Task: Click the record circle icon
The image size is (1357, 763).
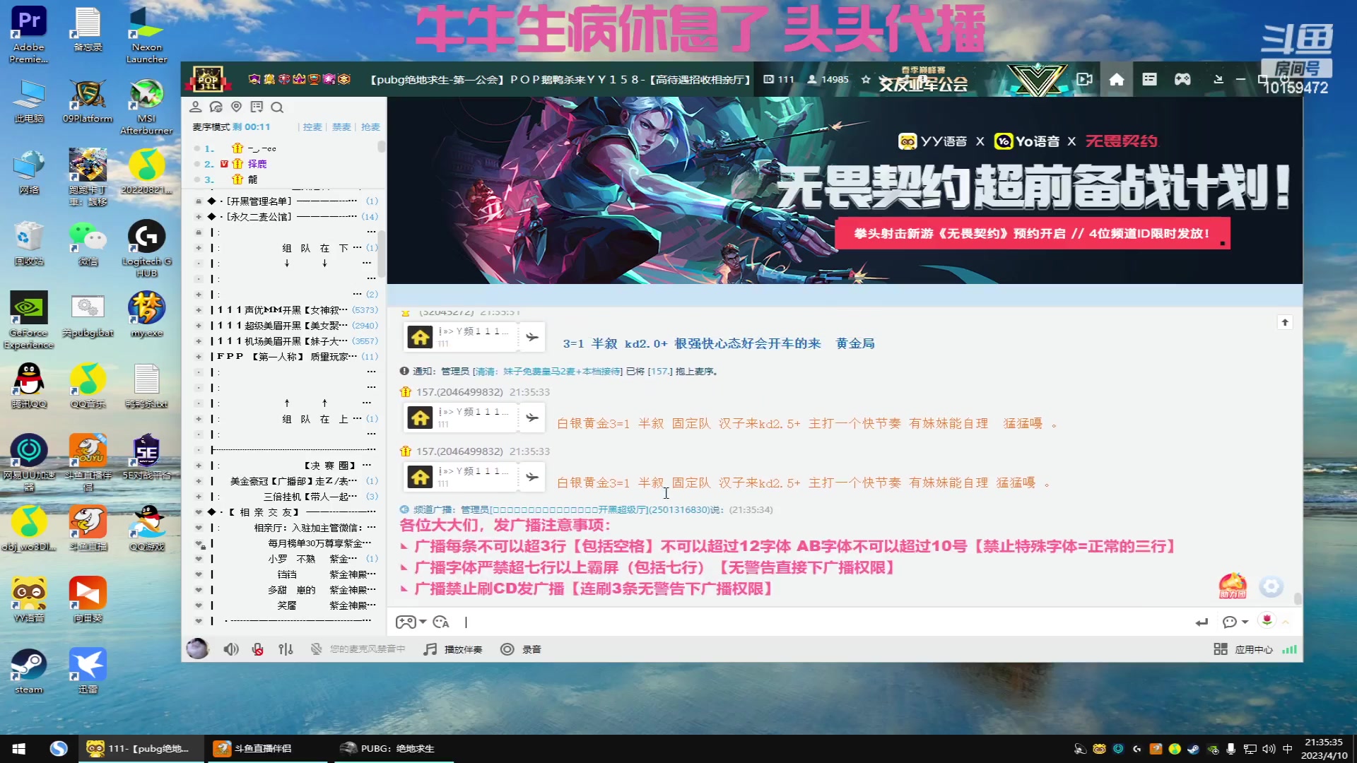Action: pos(507,649)
